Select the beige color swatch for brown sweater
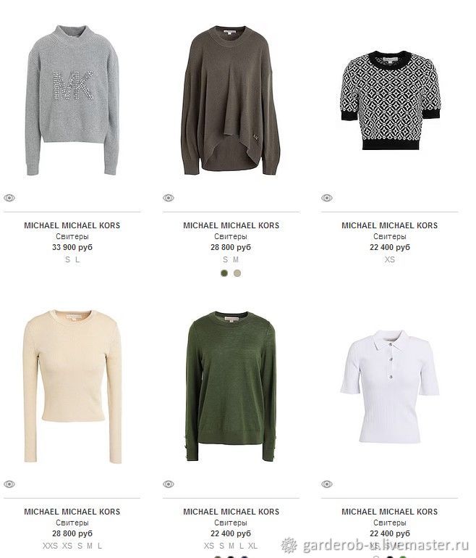 [237, 273]
